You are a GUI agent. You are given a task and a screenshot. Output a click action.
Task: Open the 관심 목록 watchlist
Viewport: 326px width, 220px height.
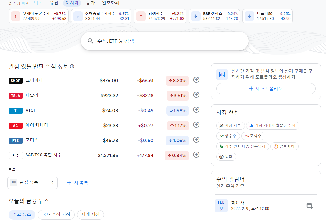coord(32,183)
